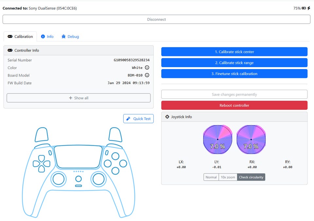This screenshot has height=221, width=314.
Task: Click the Board Model info circle icon
Action: pos(147,75)
